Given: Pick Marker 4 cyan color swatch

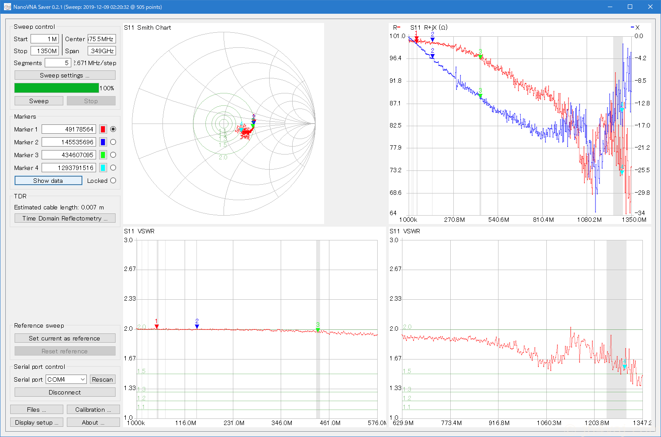Looking at the screenshot, I should click(103, 168).
